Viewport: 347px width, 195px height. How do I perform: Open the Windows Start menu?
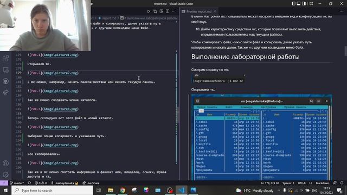pos(5,190)
